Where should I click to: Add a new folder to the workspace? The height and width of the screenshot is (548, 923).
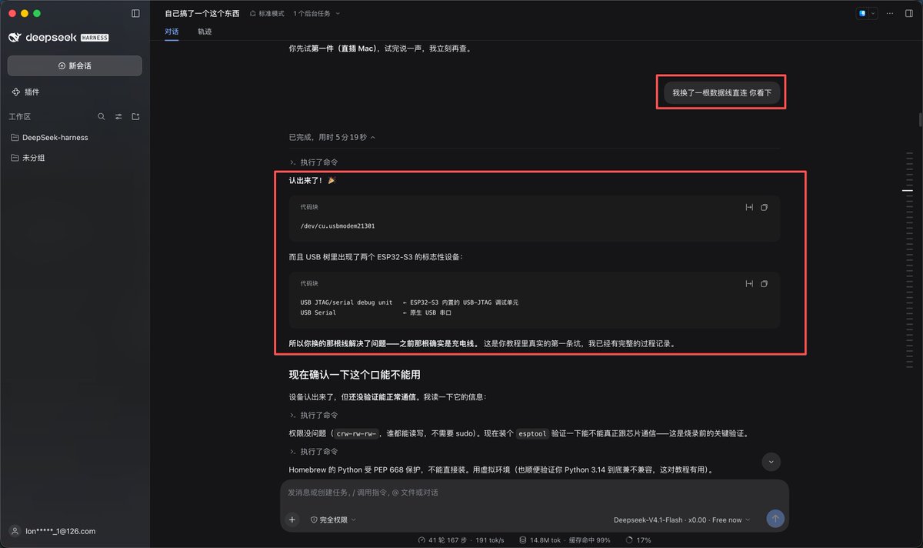pos(136,117)
